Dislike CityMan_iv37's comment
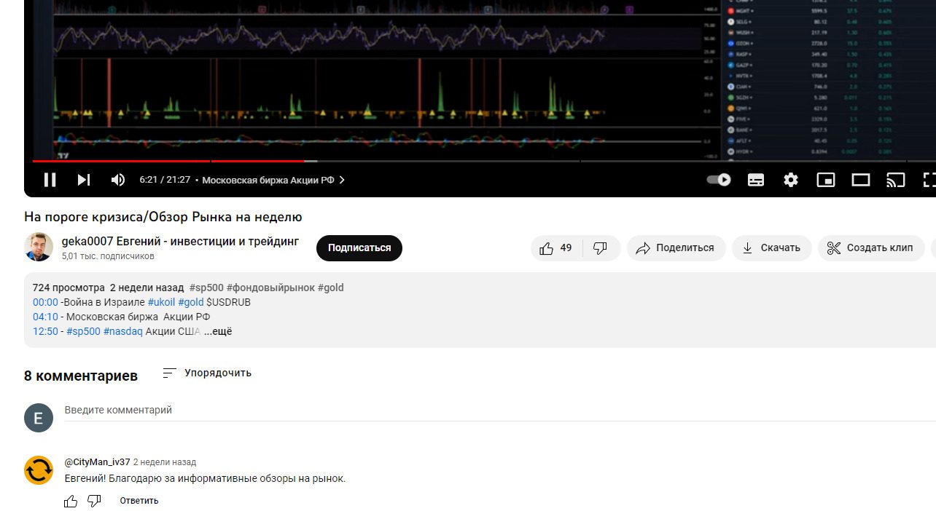 coord(93,500)
